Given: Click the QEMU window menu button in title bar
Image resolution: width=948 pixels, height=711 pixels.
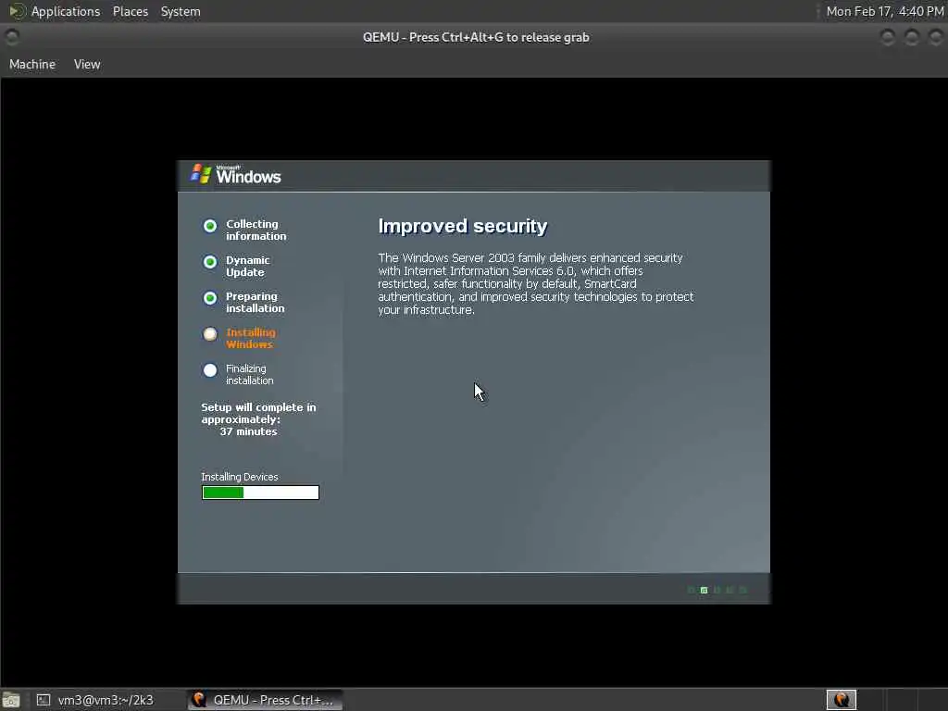Looking at the screenshot, I should (12, 37).
